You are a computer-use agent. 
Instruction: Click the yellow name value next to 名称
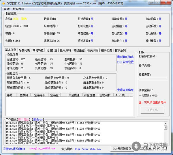pyautogui.click(x=20, y=19)
